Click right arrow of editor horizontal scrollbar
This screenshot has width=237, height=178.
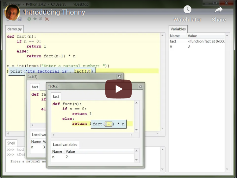tap(157, 133)
